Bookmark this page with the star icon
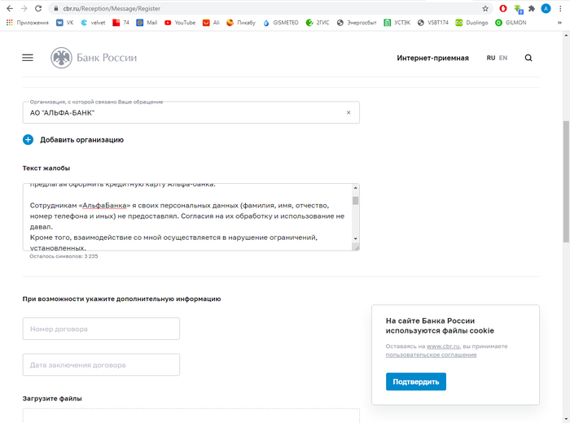The image size is (570, 423). pos(485,8)
